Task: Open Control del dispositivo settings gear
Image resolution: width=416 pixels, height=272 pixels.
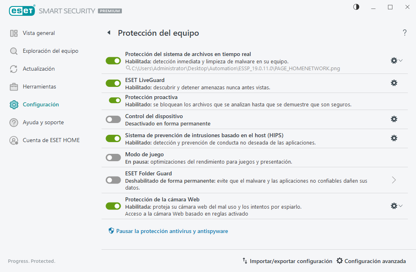Action: coord(394,119)
